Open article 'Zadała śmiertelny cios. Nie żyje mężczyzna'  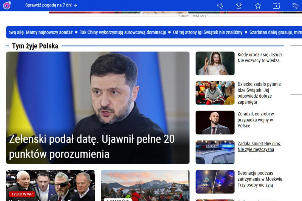click(x=259, y=146)
